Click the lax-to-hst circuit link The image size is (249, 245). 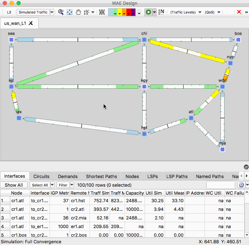tap(82, 126)
